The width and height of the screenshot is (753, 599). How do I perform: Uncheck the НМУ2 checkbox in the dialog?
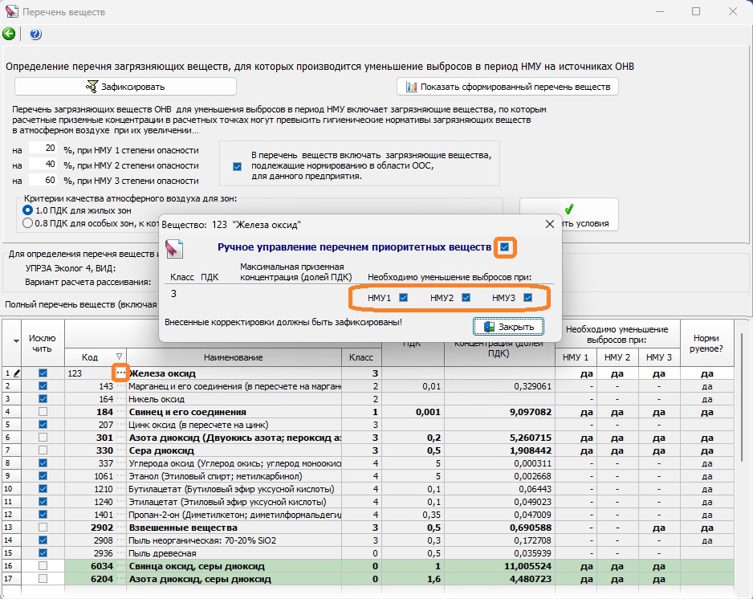(x=466, y=298)
